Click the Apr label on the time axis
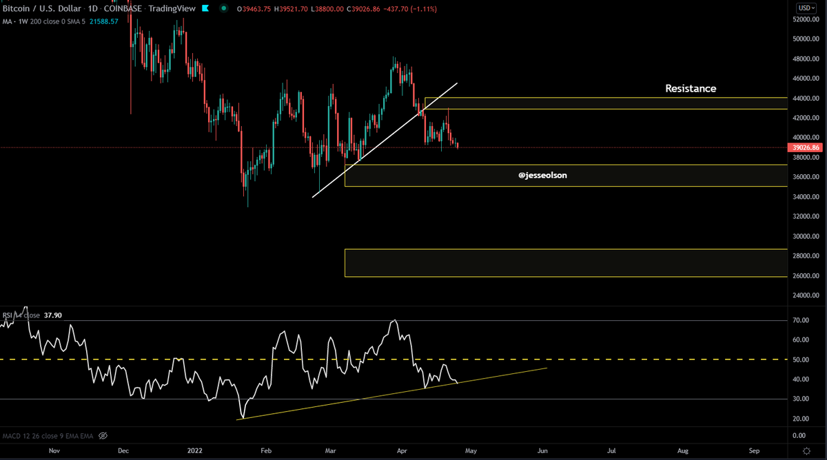Screen dimensions: 827x460 (x=402, y=450)
